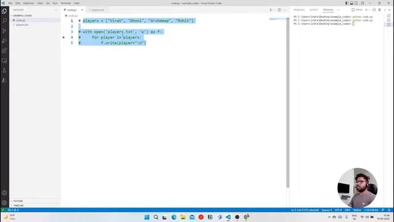Switch to the players.txt editor tab

[x=97, y=10]
